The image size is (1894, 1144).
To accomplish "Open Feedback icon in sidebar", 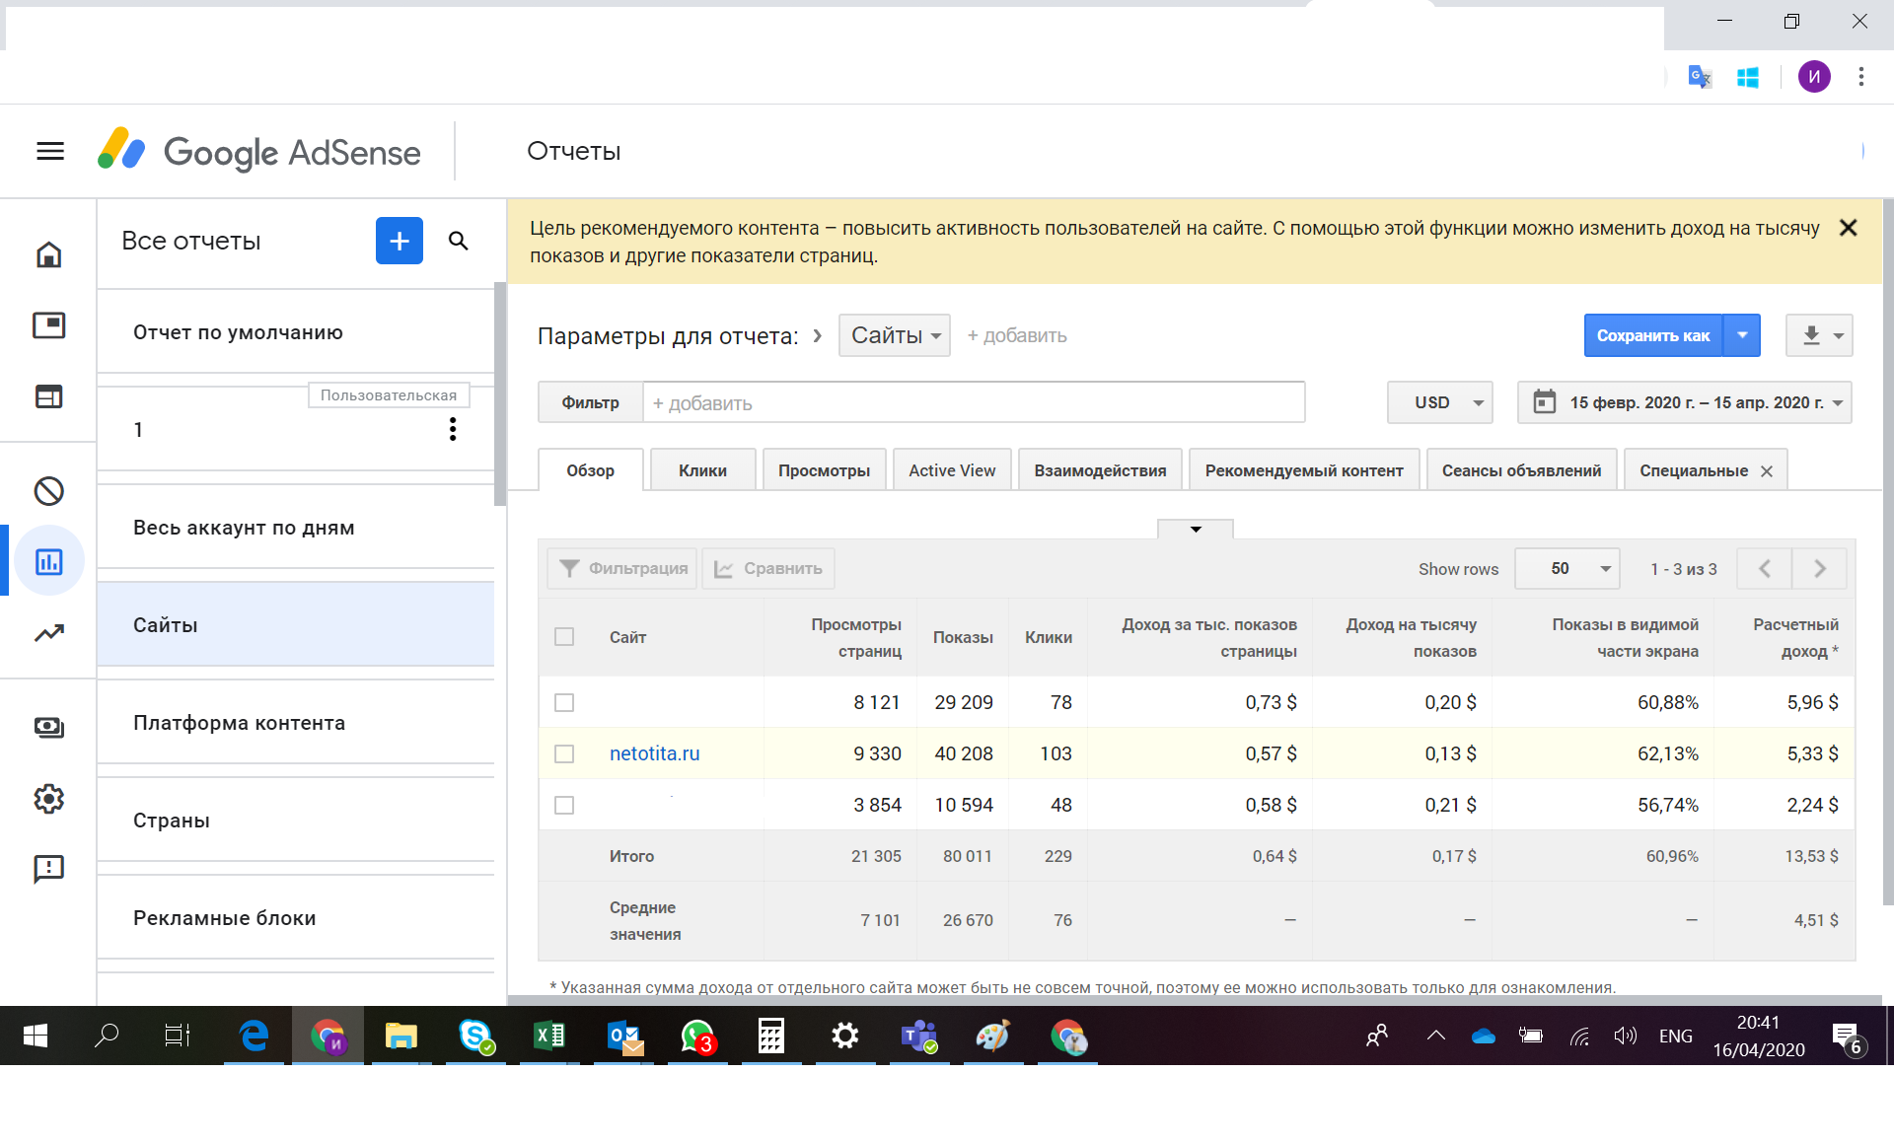I will 48,869.
